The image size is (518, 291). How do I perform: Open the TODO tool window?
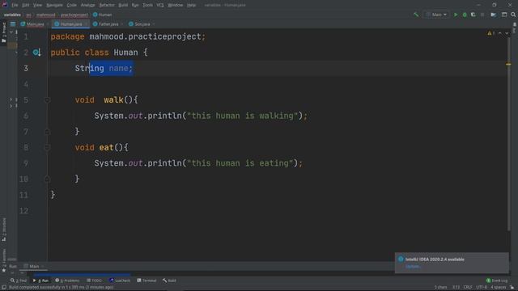coord(95,280)
